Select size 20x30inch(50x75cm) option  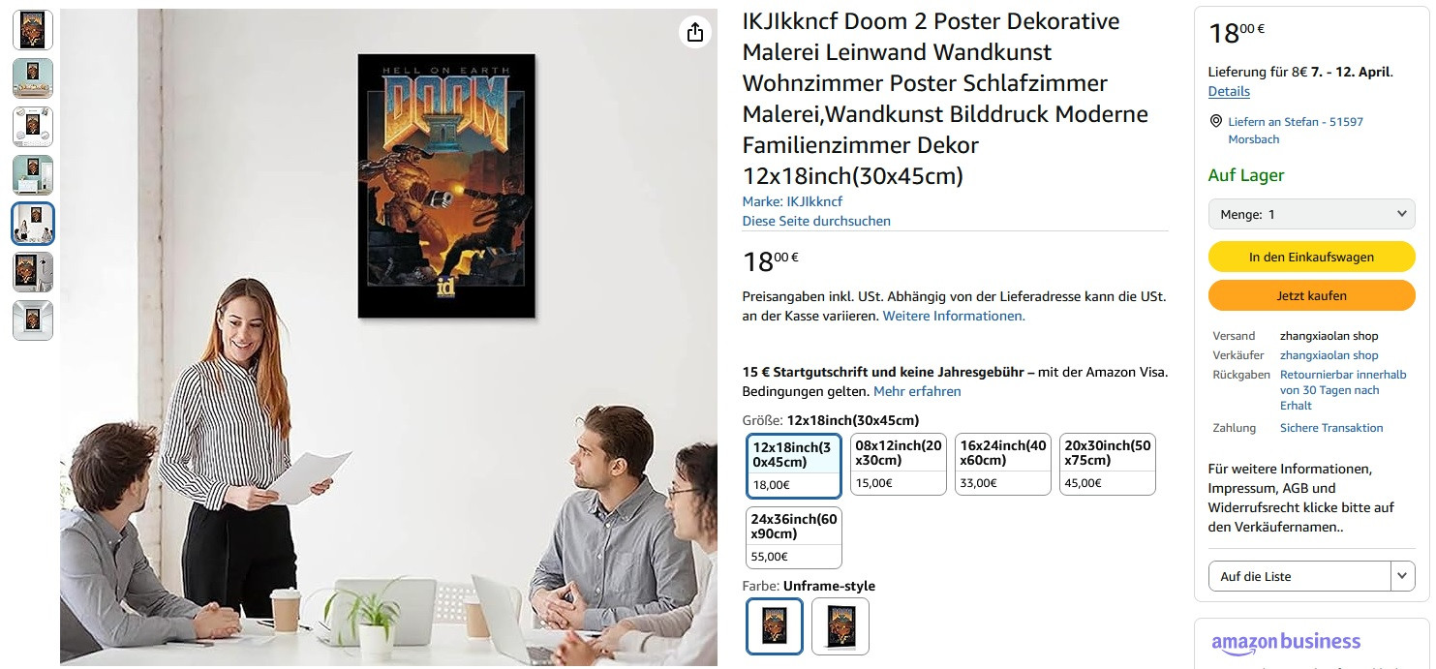point(1108,465)
